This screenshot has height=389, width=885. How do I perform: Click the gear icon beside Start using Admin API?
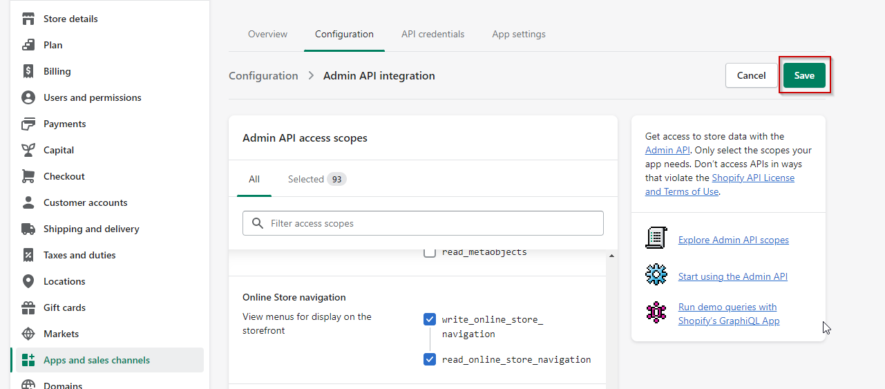[x=656, y=274]
